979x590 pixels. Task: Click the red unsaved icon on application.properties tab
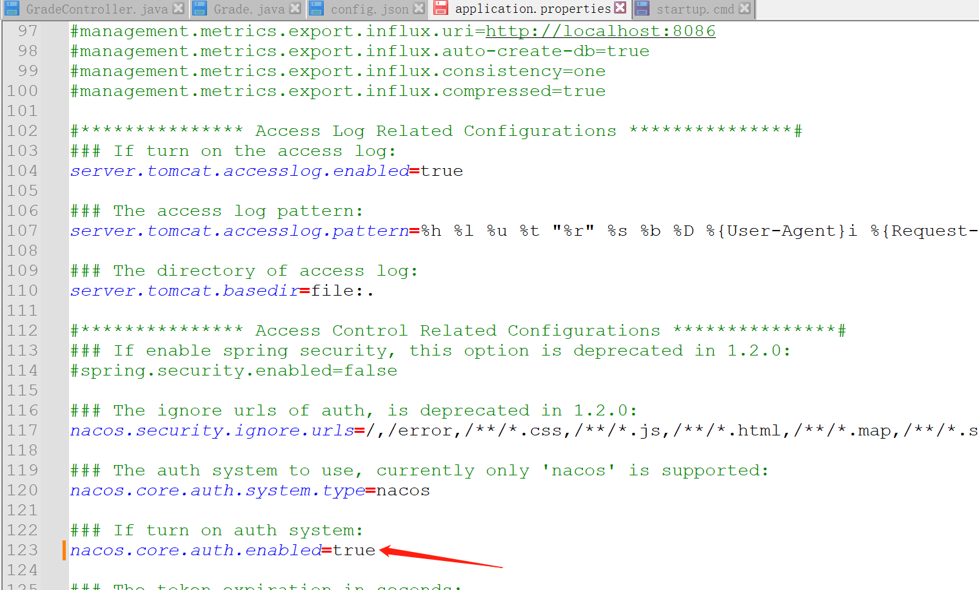(440, 8)
